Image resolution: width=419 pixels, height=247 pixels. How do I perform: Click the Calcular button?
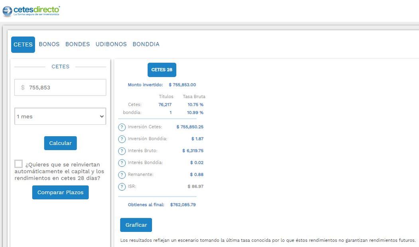point(60,143)
